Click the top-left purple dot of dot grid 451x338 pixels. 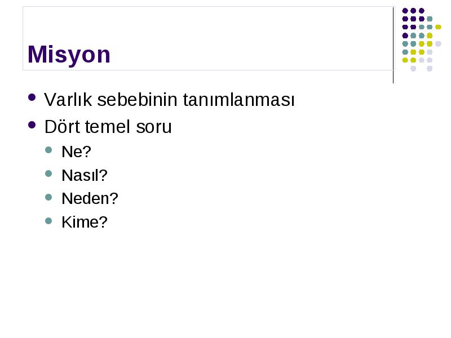pos(405,11)
